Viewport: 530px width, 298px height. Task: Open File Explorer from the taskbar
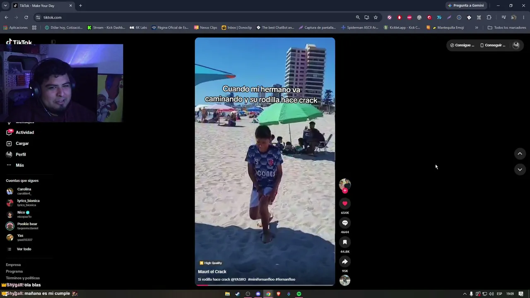pos(227,294)
